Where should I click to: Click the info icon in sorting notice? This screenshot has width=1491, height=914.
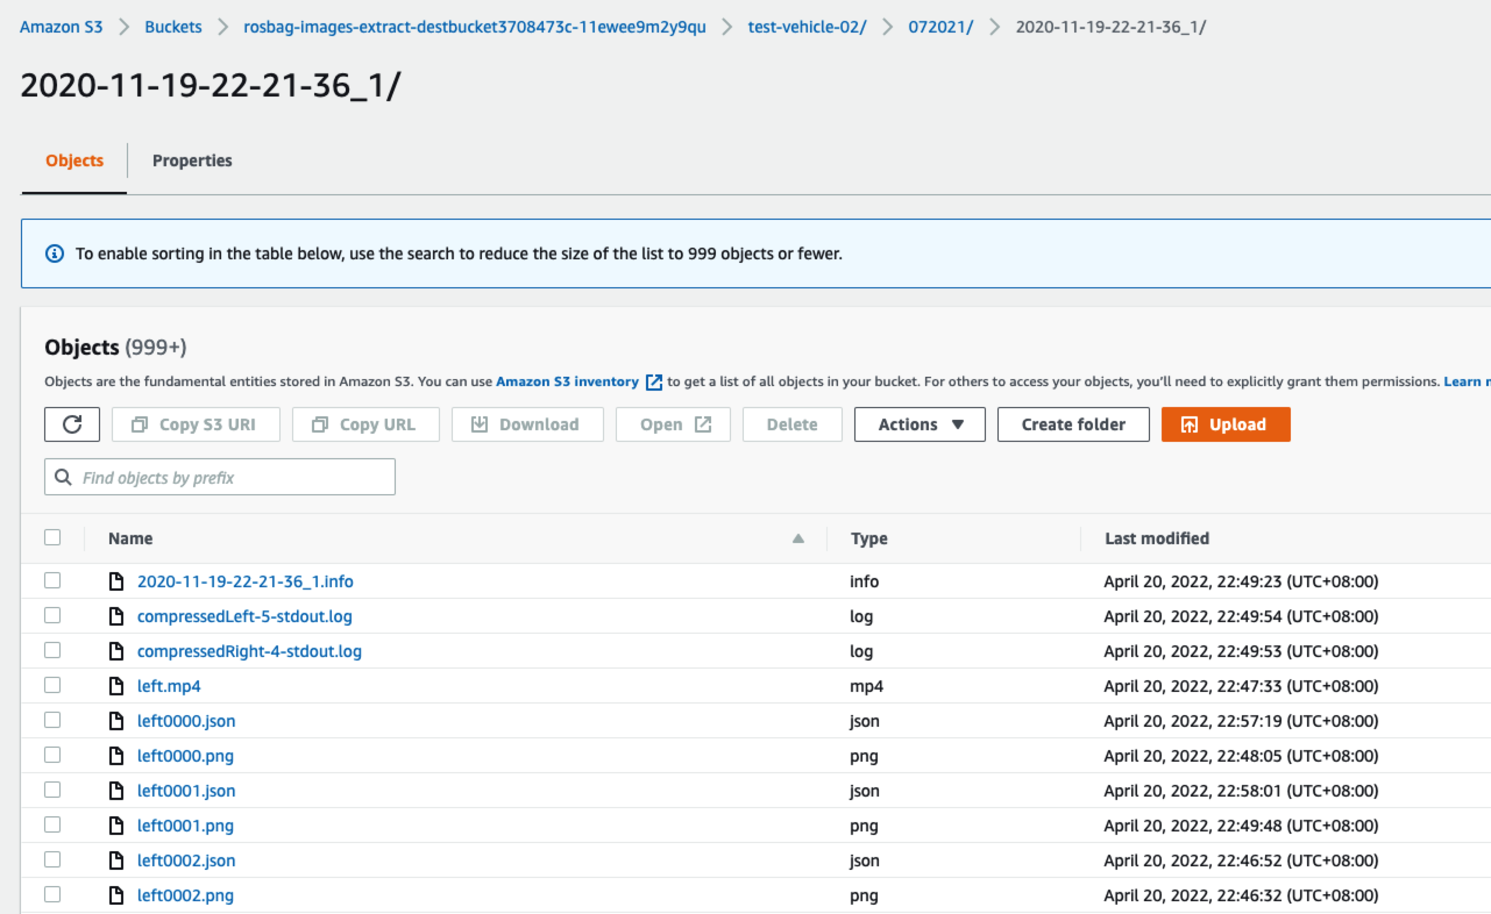coord(55,254)
